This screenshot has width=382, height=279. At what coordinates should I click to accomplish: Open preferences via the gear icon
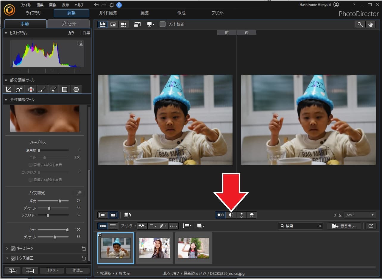pyautogui.click(x=112, y=5)
